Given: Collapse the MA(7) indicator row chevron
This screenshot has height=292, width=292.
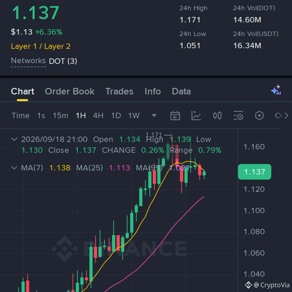Looking at the screenshot, I should pos(14,168).
